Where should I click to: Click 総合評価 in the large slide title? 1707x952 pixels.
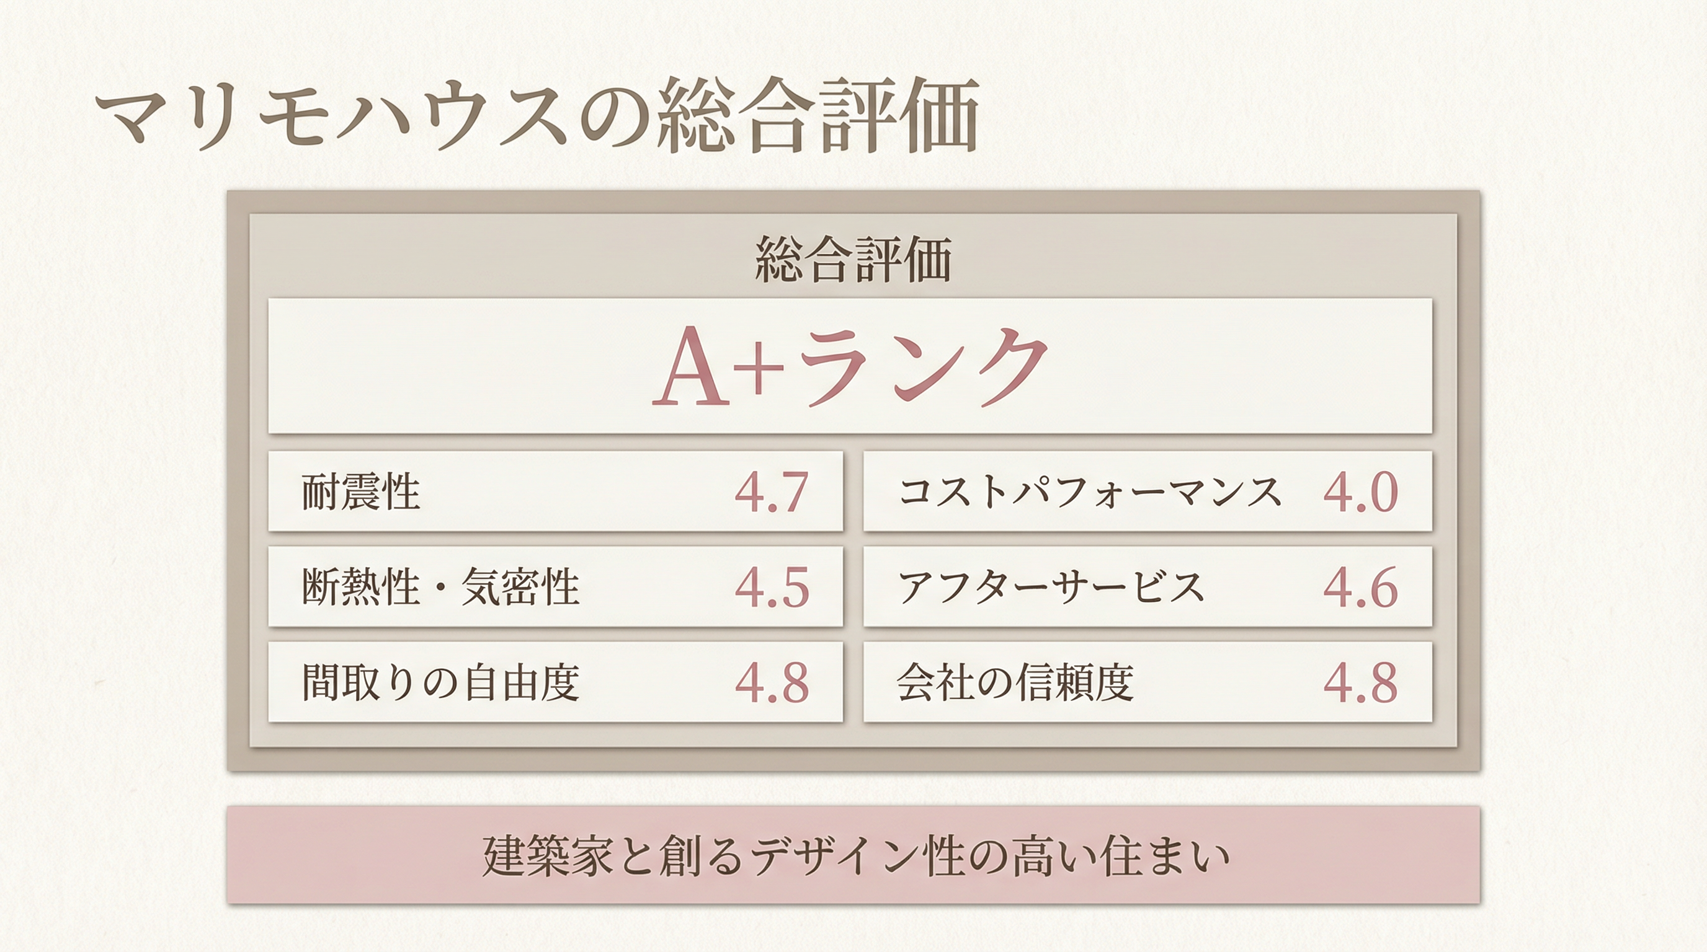coord(819,115)
